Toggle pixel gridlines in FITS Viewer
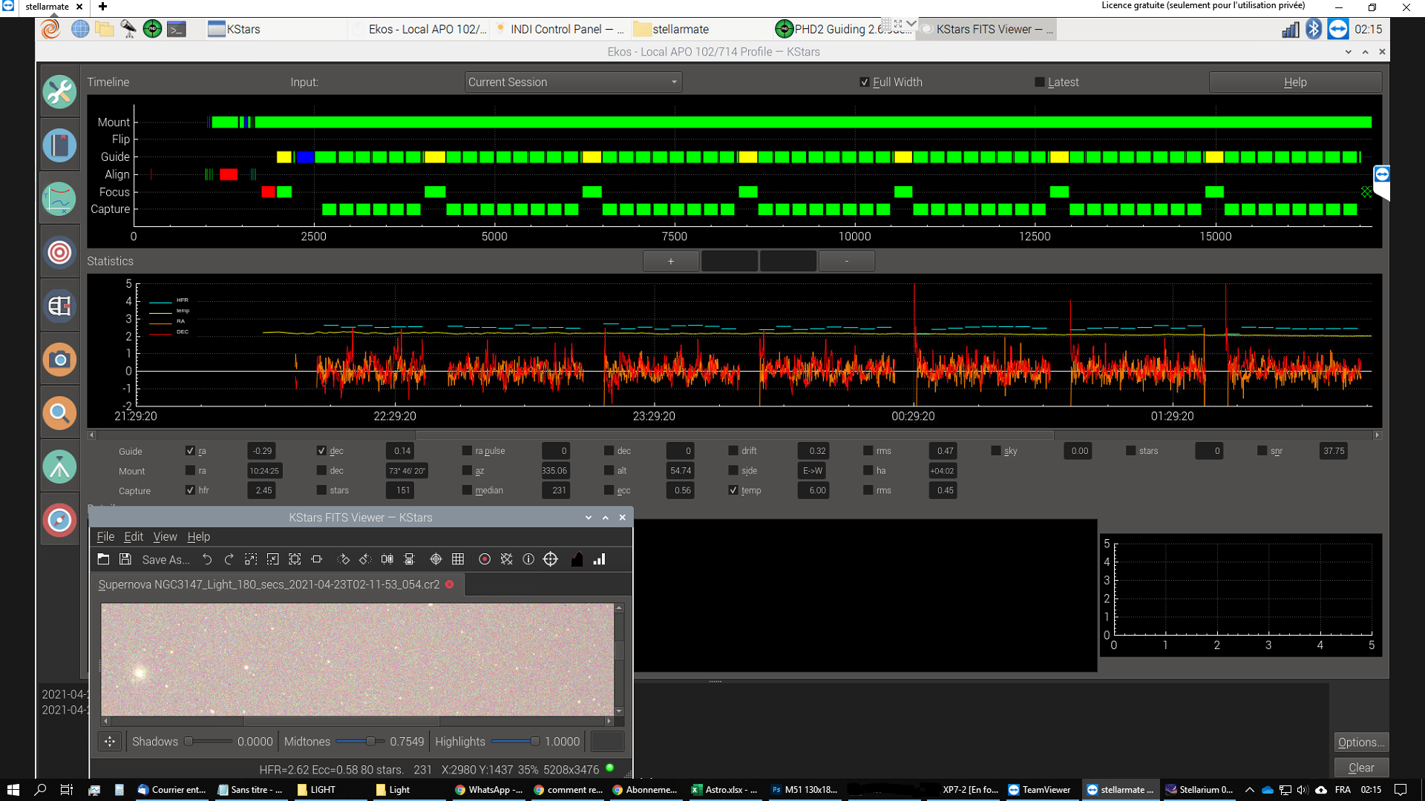Image resolution: width=1425 pixels, height=801 pixels. pos(458,559)
